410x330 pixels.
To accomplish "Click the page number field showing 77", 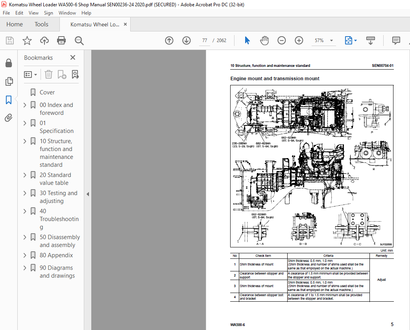I will [x=205, y=41].
